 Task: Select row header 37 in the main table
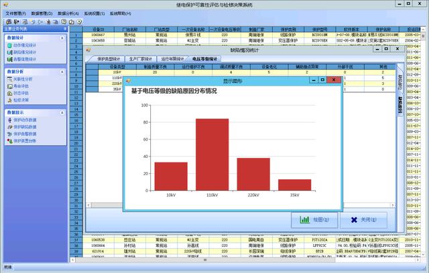pos(76,240)
